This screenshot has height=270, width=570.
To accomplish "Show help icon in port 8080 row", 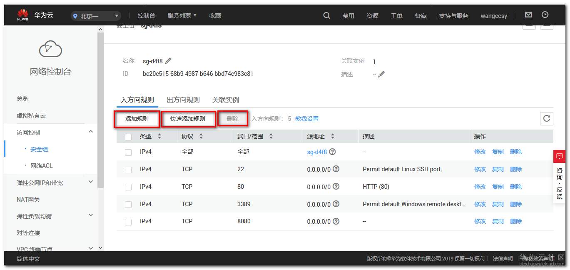I will coord(336,221).
